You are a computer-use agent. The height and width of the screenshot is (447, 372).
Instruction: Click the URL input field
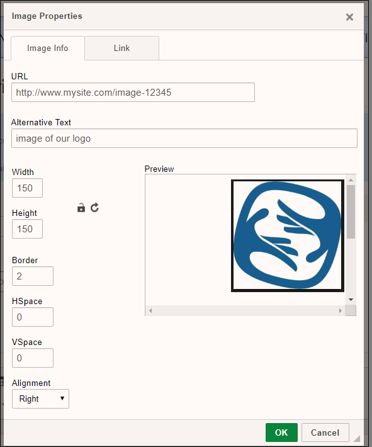[133, 92]
